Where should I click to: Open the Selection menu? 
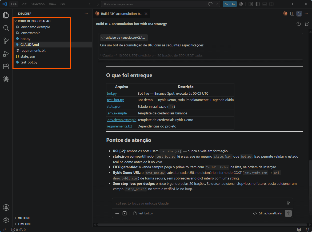[x=37, y=4]
